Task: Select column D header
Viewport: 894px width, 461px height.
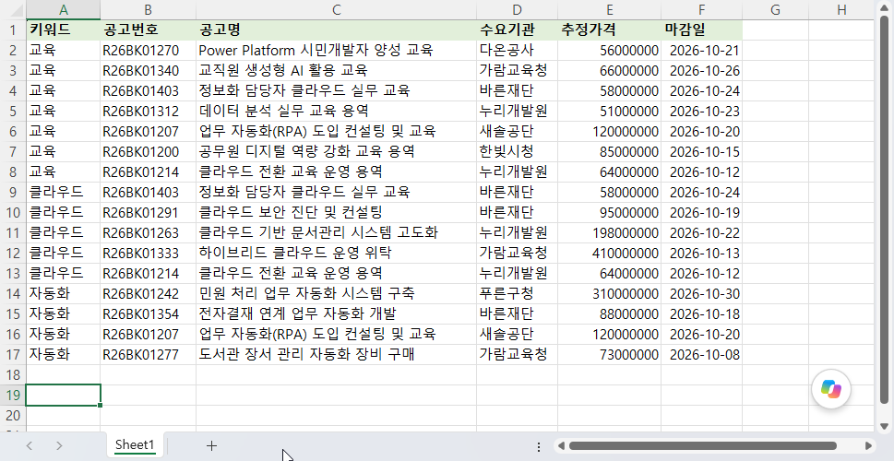Action: pos(518,9)
